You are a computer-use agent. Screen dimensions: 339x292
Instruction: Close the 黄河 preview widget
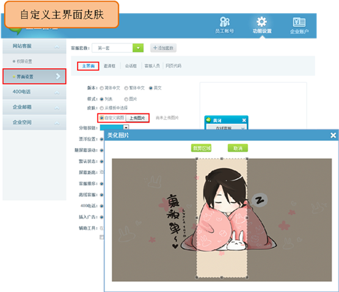[244, 120]
